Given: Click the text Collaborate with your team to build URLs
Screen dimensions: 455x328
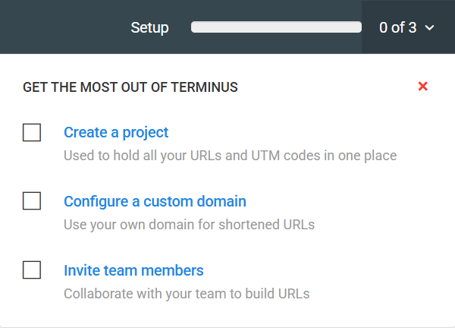Looking at the screenshot, I should 187,294.
